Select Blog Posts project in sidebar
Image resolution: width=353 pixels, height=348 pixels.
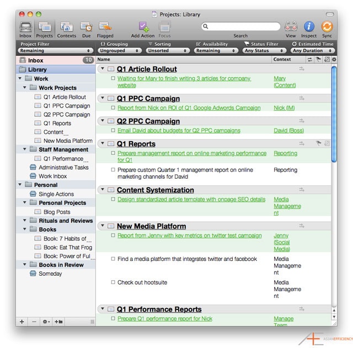tap(57, 212)
